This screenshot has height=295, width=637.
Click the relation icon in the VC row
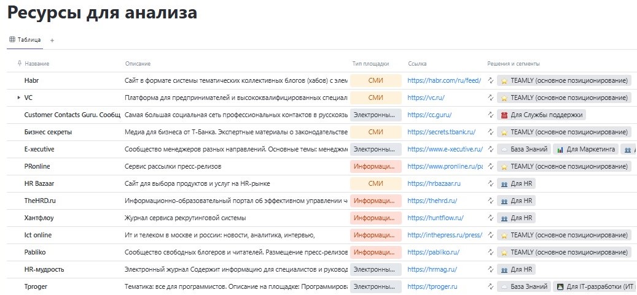click(x=490, y=98)
